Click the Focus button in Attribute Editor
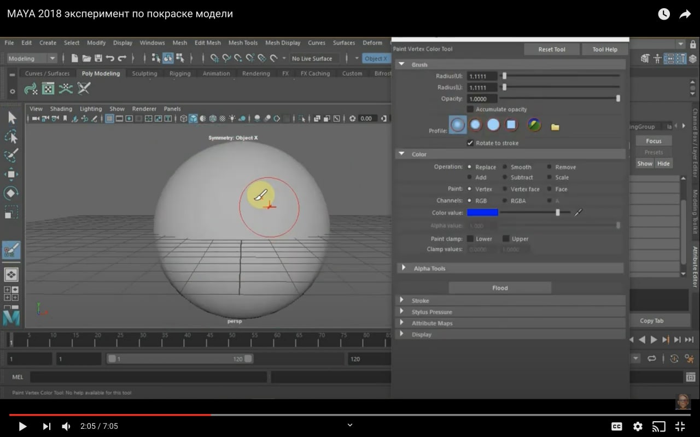Screen dimensions: 700x437 [654, 141]
